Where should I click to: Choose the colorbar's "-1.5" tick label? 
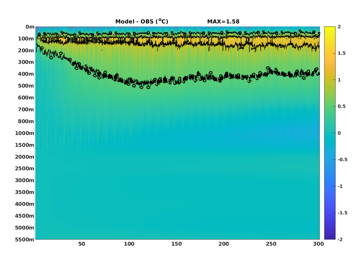343,213
